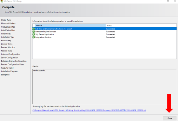The image size is (178, 121).
Task: Maximize the SQL Server 2019 Setup window
Action: point(168,1)
